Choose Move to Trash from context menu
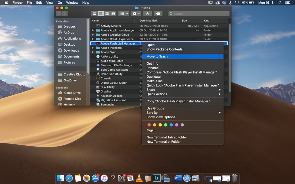 coord(183,56)
